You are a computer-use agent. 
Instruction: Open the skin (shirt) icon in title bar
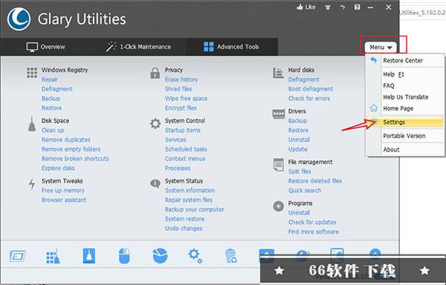coord(328,7)
